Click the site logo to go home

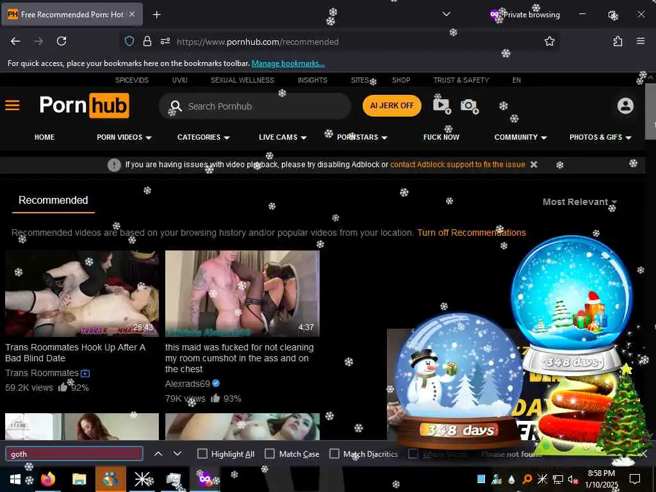click(84, 105)
